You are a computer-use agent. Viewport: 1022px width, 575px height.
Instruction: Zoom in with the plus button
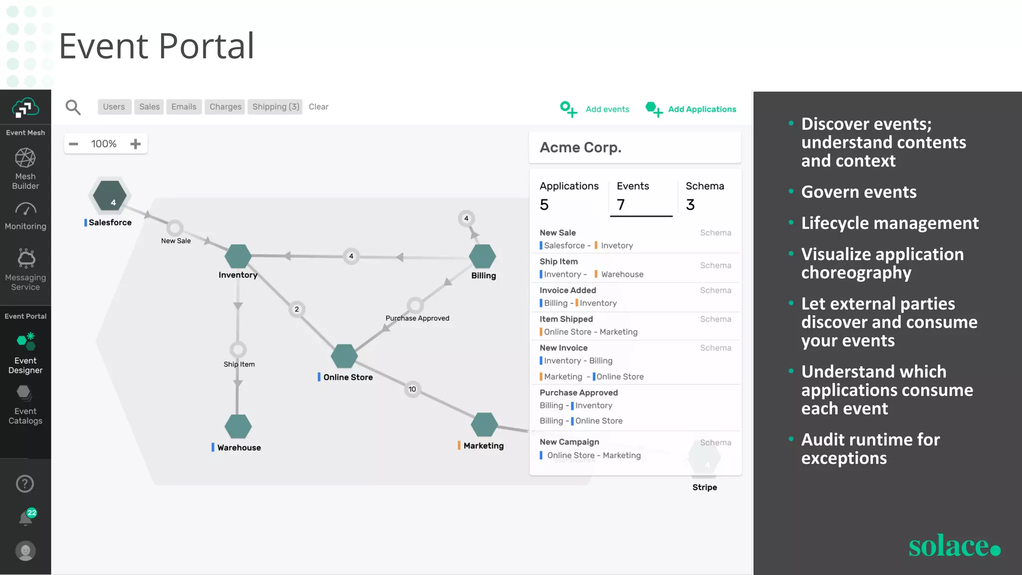(x=135, y=144)
